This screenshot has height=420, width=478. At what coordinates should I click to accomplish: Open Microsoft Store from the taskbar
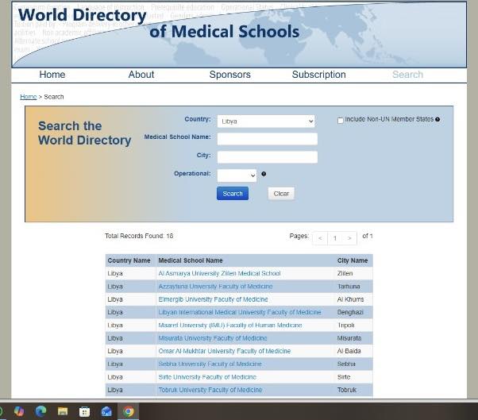click(84, 411)
